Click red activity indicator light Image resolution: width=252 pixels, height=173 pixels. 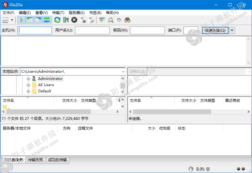pos(243,169)
